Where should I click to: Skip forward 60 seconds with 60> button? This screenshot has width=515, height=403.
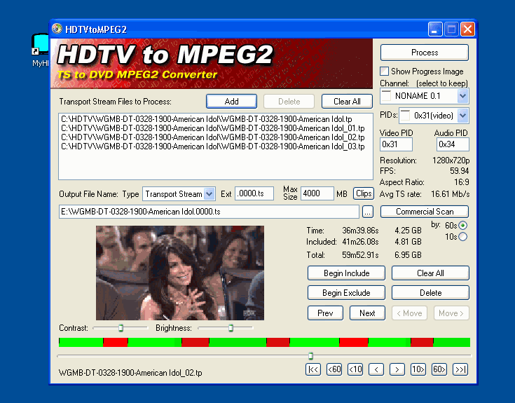[439, 369]
